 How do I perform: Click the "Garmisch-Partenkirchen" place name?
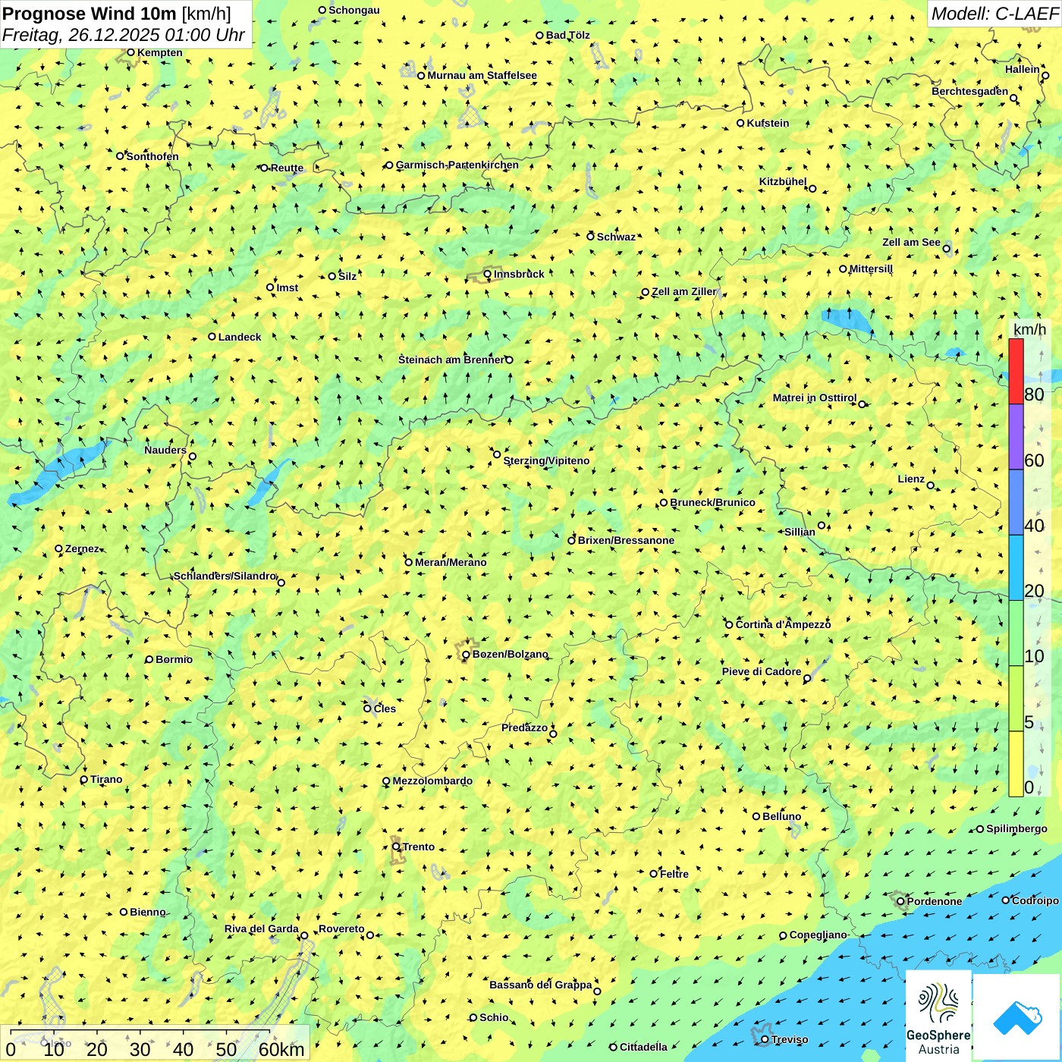tap(457, 165)
